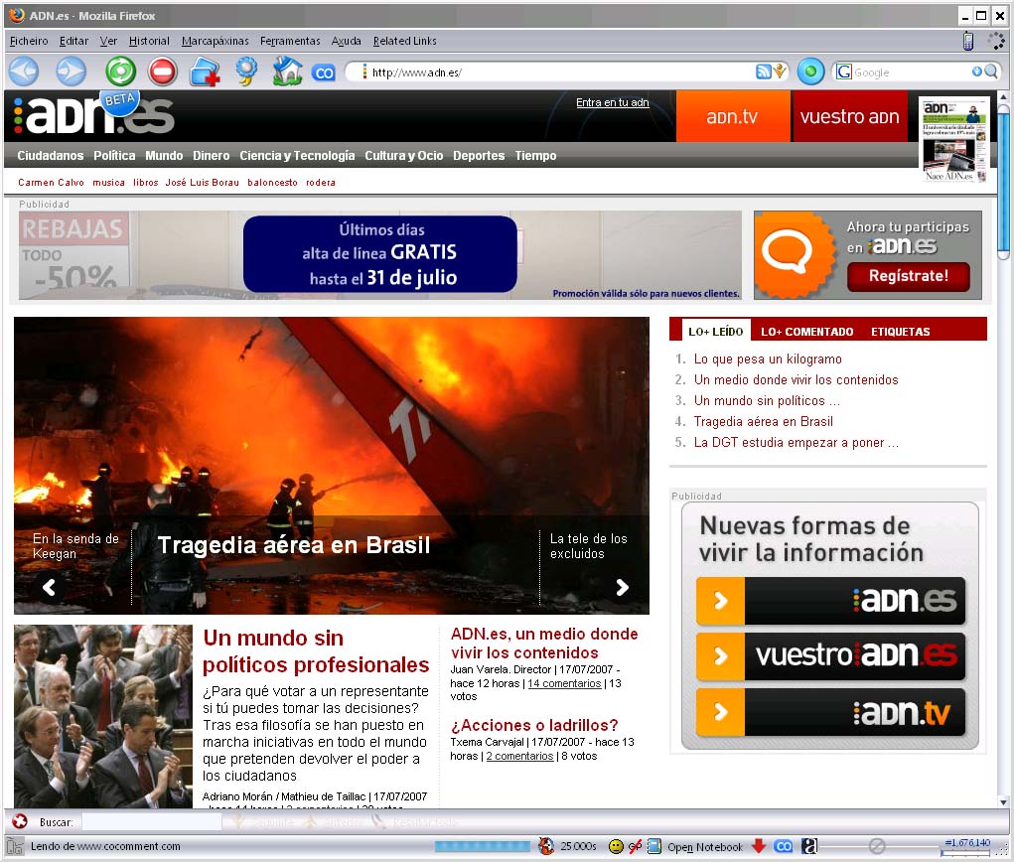Click the 'baloncesto' tag link
The width and height of the screenshot is (1014, 862).
tap(272, 183)
